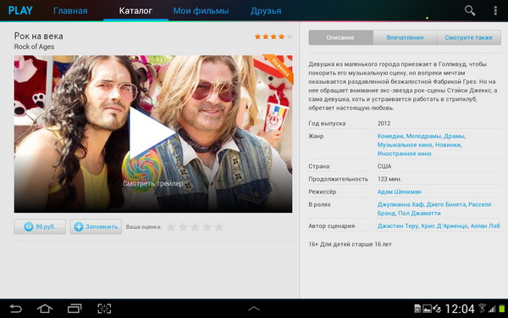The width and height of the screenshot is (508, 318).
Task: Buy viewing for 99 руб.
Action: [40, 226]
